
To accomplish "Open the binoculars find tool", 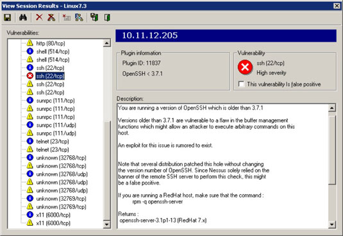I will point(23,17).
